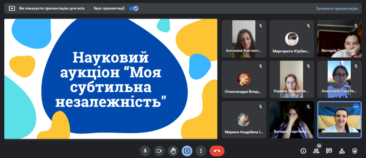Turn off the camera button
Image resolution: width=366 pixels, height=158 pixels.
tap(159, 151)
